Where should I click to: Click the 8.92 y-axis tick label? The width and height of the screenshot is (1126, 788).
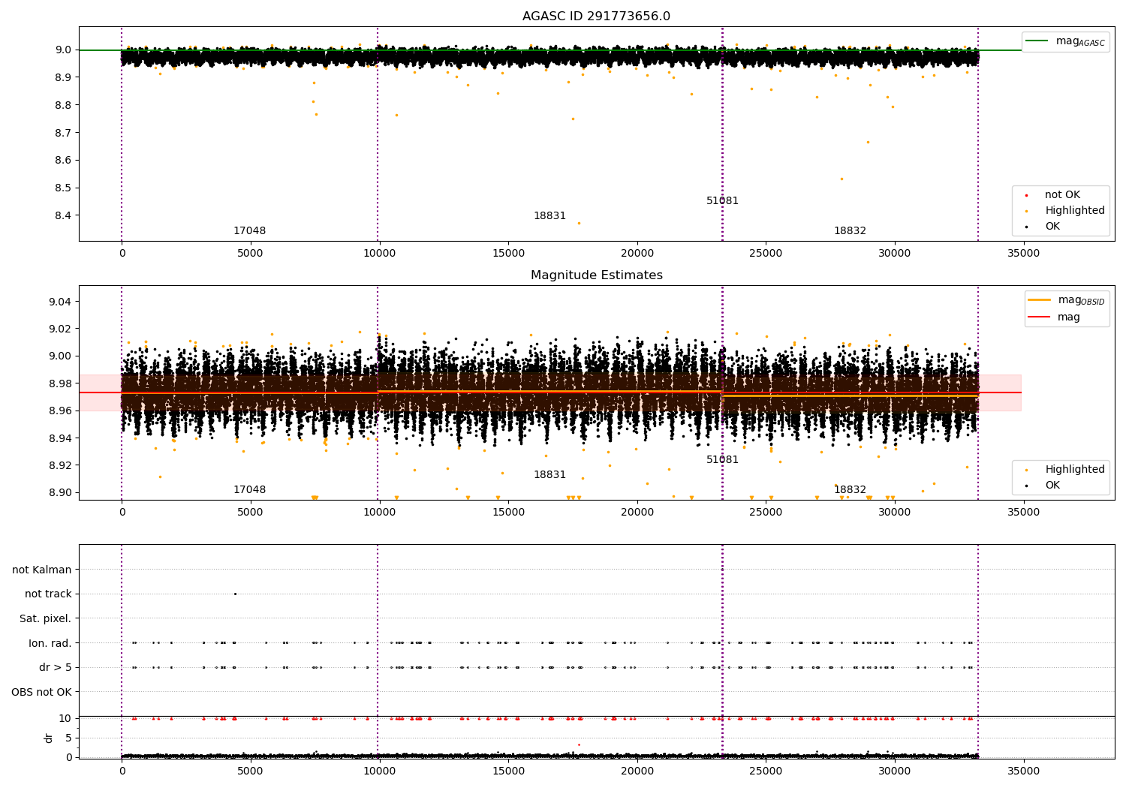click(x=59, y=465)
